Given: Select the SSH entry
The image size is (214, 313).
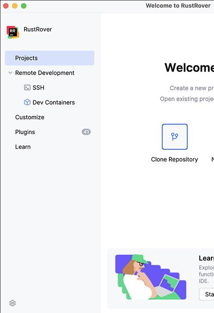Looking at the screenshot, I should click(x=38, y=88).
